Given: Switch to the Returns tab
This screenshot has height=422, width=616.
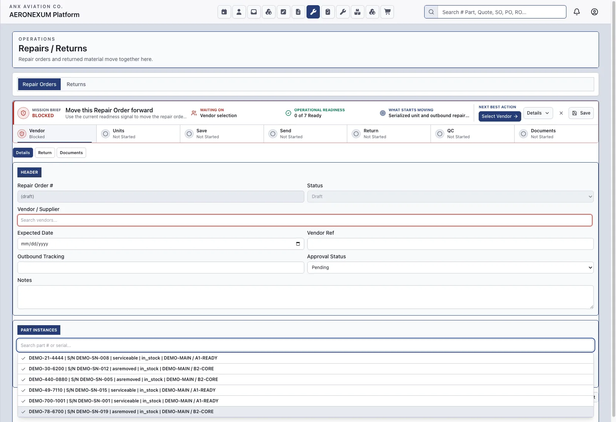Looking at the screenshot, I should 76,84.
